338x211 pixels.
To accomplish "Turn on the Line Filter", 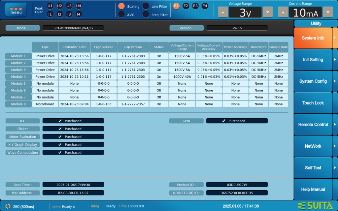I will point(146,6).
